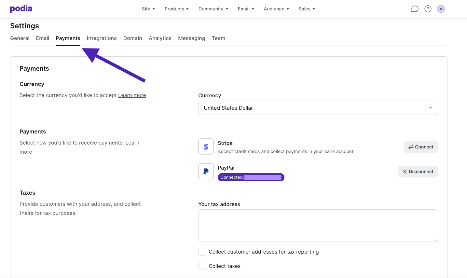Open the chat messages icon
467x278 pixels.
(415, 9)
